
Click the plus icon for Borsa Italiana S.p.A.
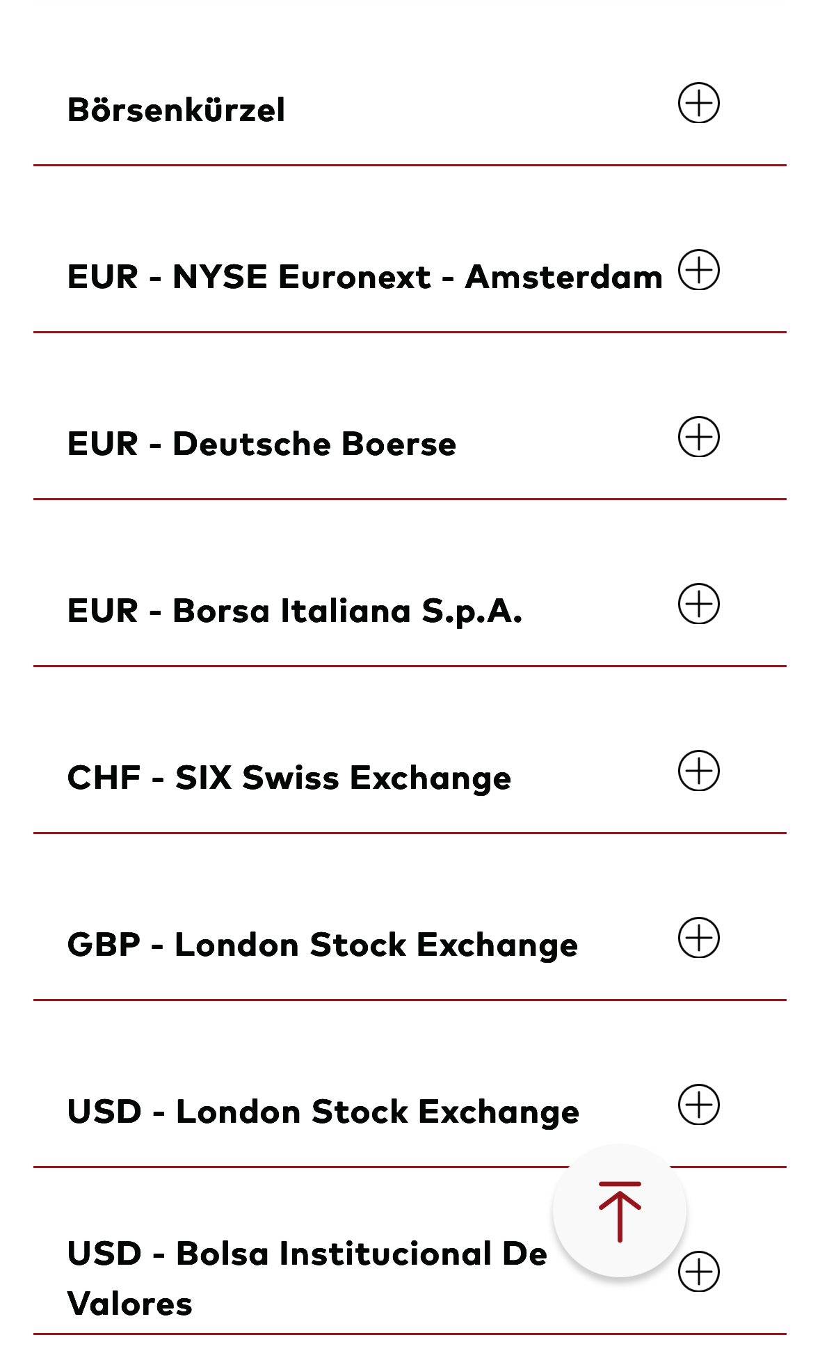click(698, 604)
